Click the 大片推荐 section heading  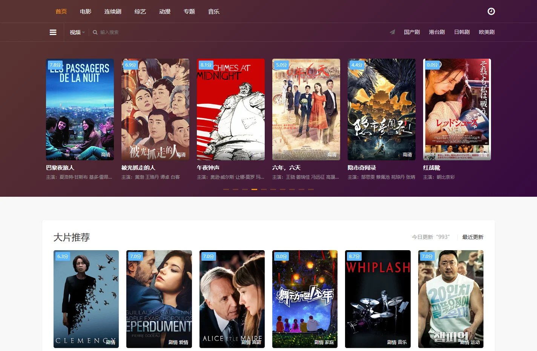72,237
